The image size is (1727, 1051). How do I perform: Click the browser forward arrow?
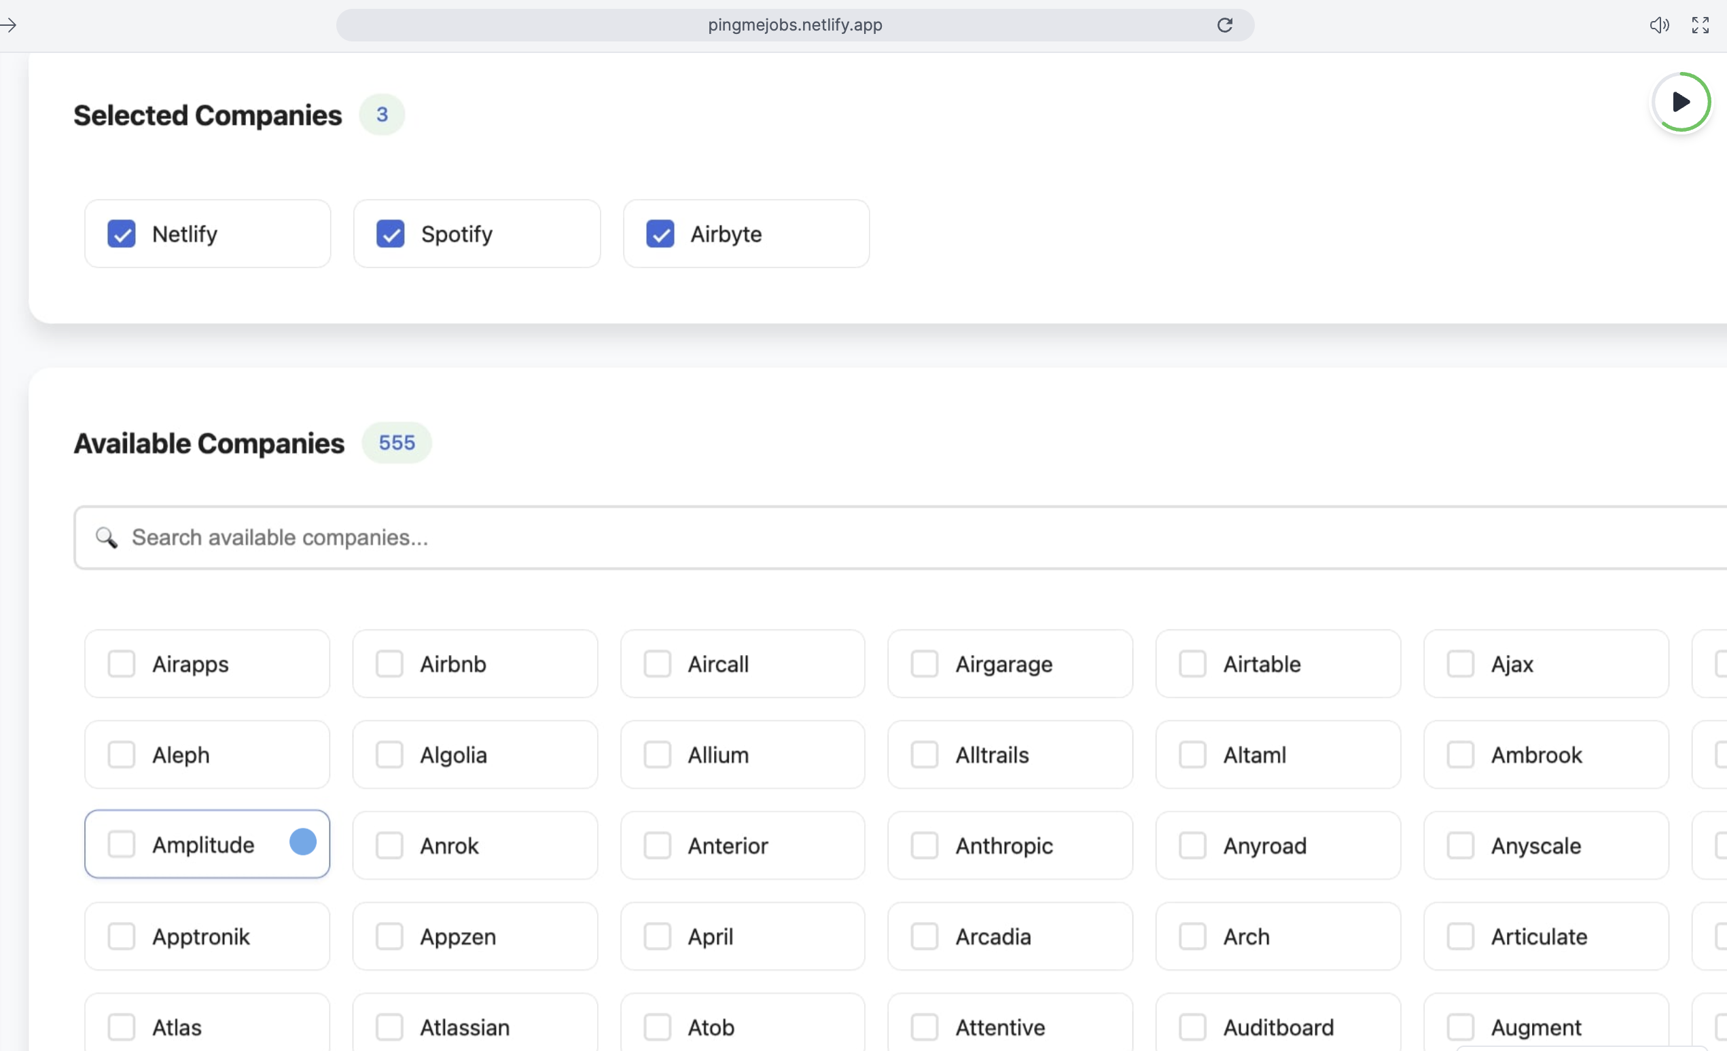click(8, 25)
